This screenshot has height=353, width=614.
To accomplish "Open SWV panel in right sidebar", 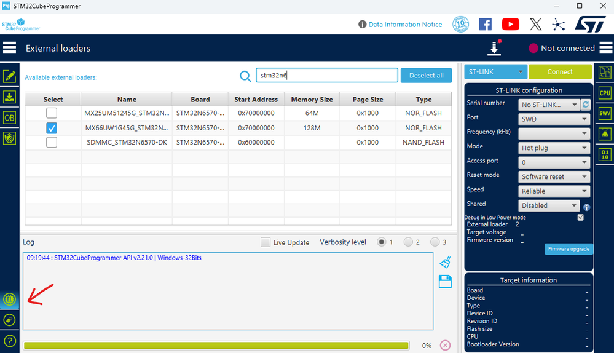I will click(605, 114).
